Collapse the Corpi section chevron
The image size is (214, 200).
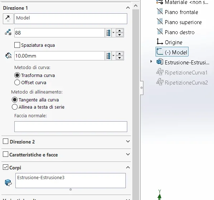click(x=128, y=167)
